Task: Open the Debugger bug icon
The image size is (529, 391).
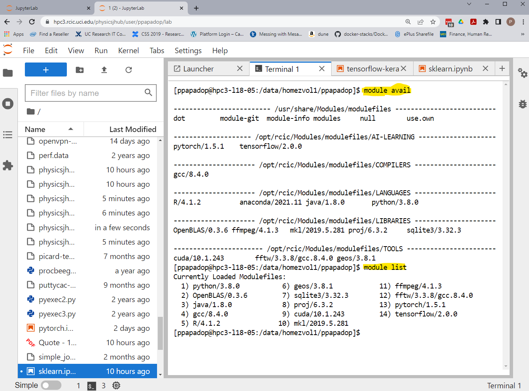Action: (522, 104)
